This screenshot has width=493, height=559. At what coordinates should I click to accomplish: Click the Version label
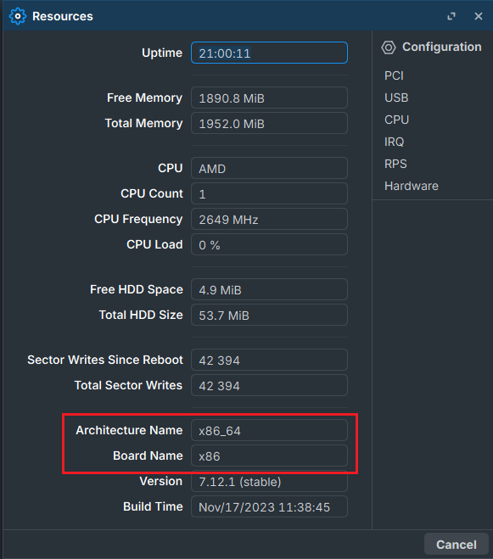161,481
